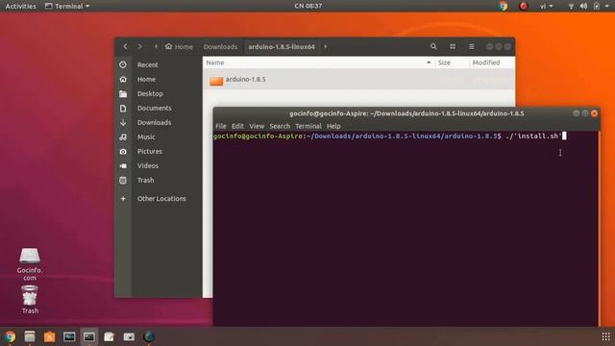Click the plus icon beside Other Locations
Viewport: 615px width, 346px height.
coord(123,199)
